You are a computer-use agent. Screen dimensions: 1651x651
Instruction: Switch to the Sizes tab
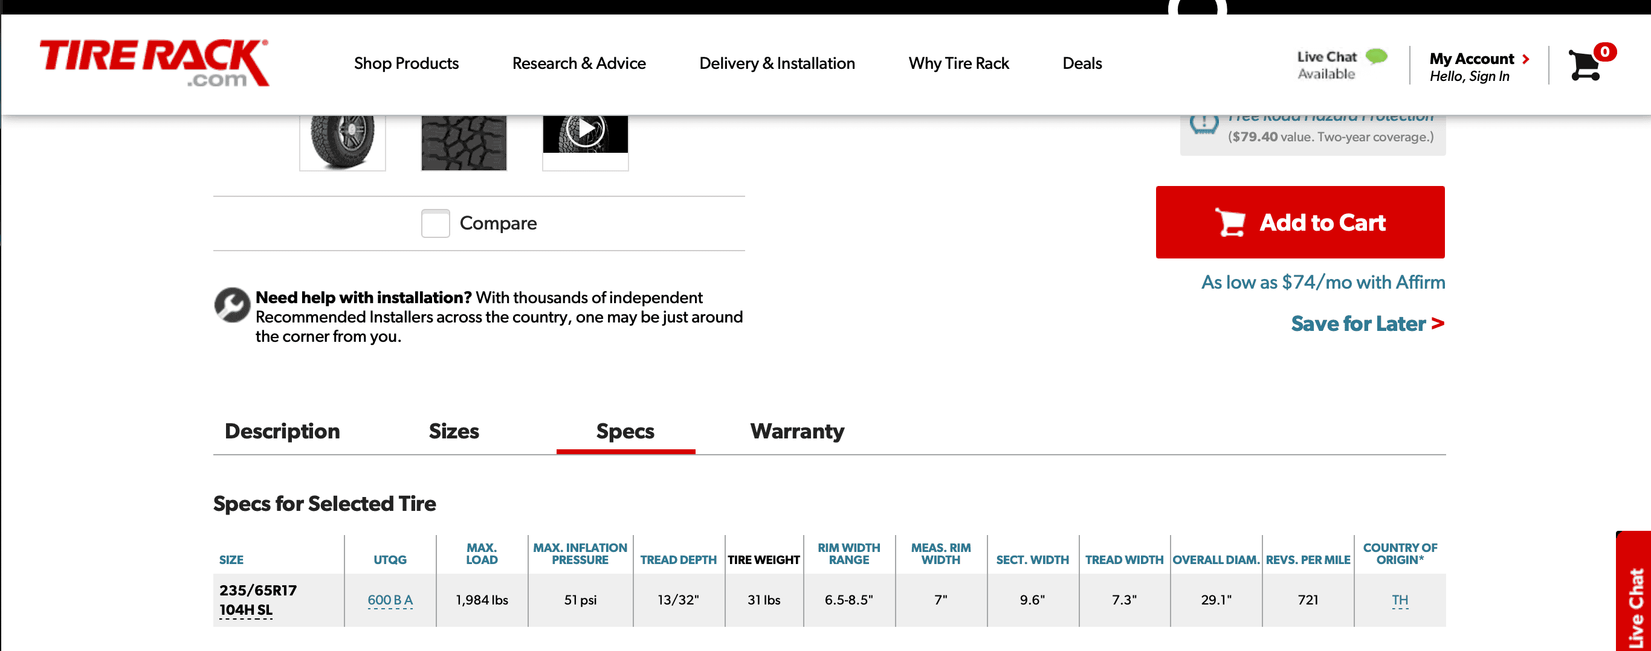coord(454,431)
